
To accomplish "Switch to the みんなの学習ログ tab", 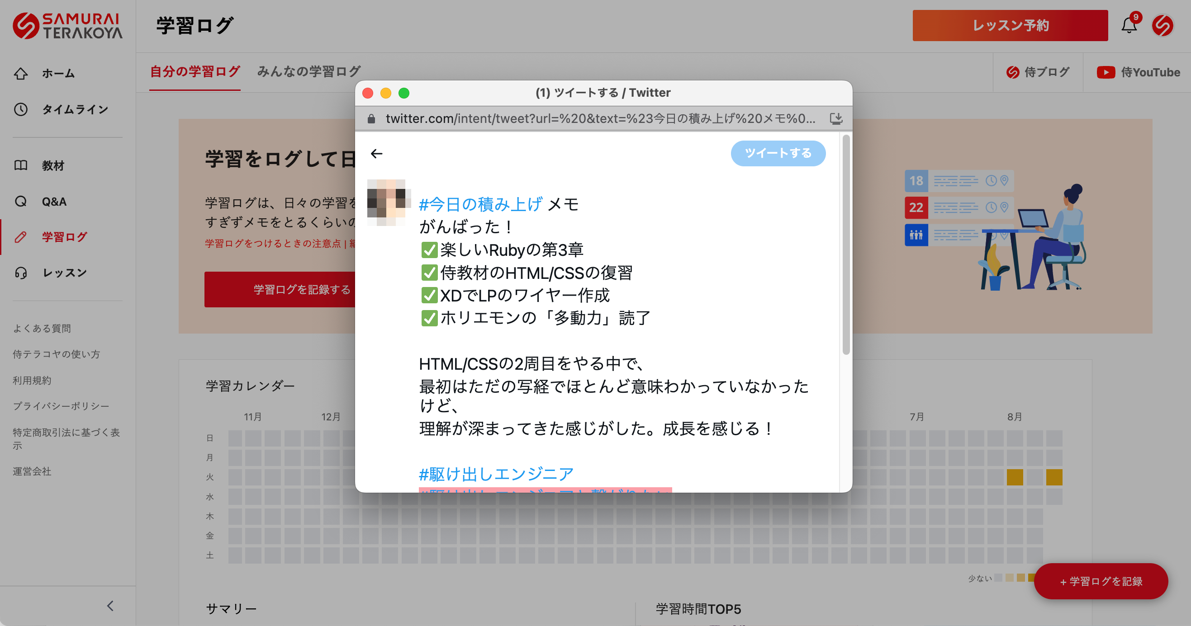I will (308, 71).
